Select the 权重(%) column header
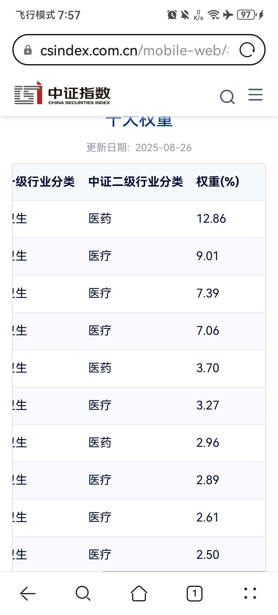 (x=218, y=182)
